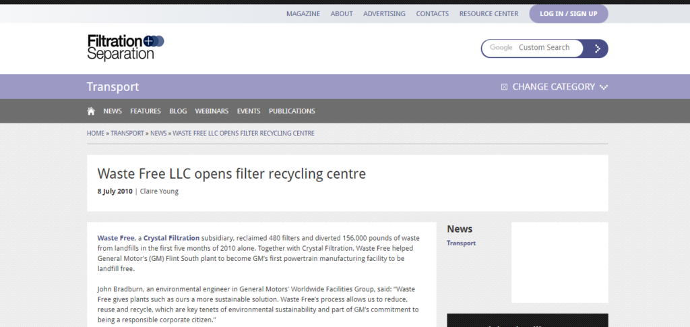Open the Events page
This screenshot has width=690, height=327.
[249, 111]
